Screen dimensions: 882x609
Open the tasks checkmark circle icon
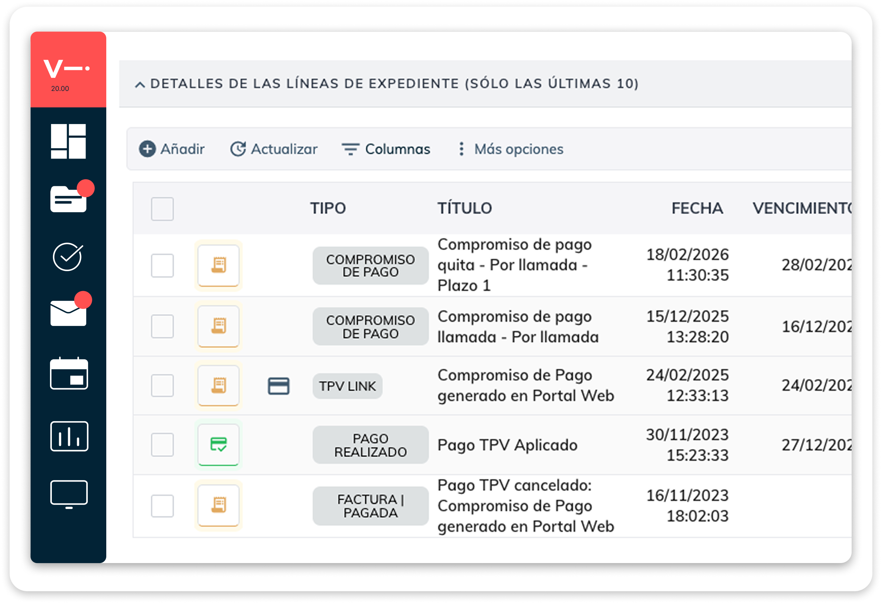click(68, 257)
